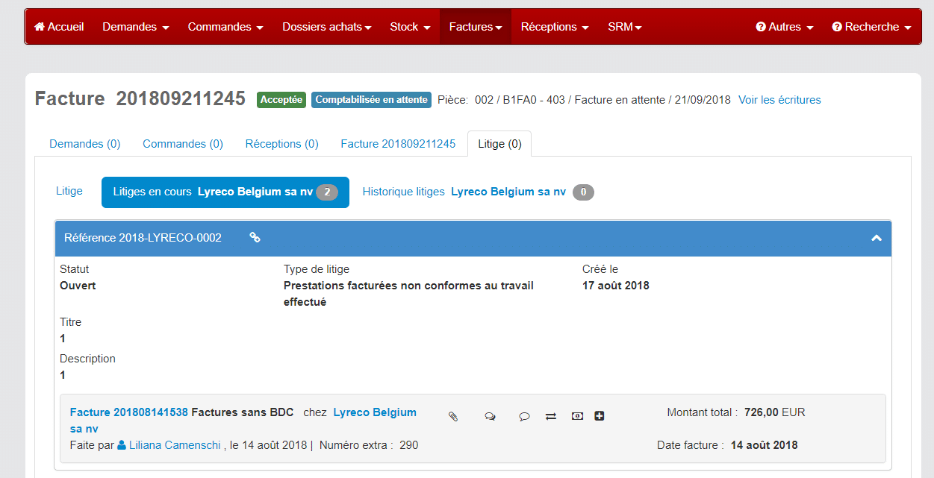934x478 pixels.
Task: Open the Factures dropdown menu
Action: click(x=476, y=27)
